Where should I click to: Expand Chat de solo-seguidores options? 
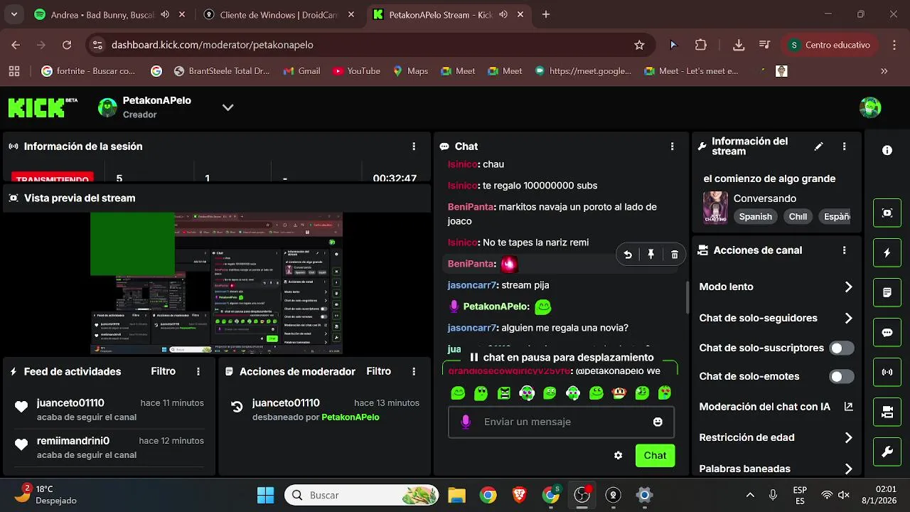tap(848, 318)
